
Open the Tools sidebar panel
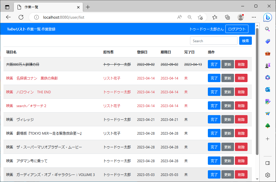tap(267, 53)
